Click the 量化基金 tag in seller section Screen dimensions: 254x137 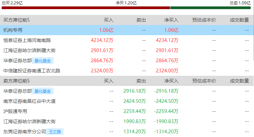click(x=43, y=91)
